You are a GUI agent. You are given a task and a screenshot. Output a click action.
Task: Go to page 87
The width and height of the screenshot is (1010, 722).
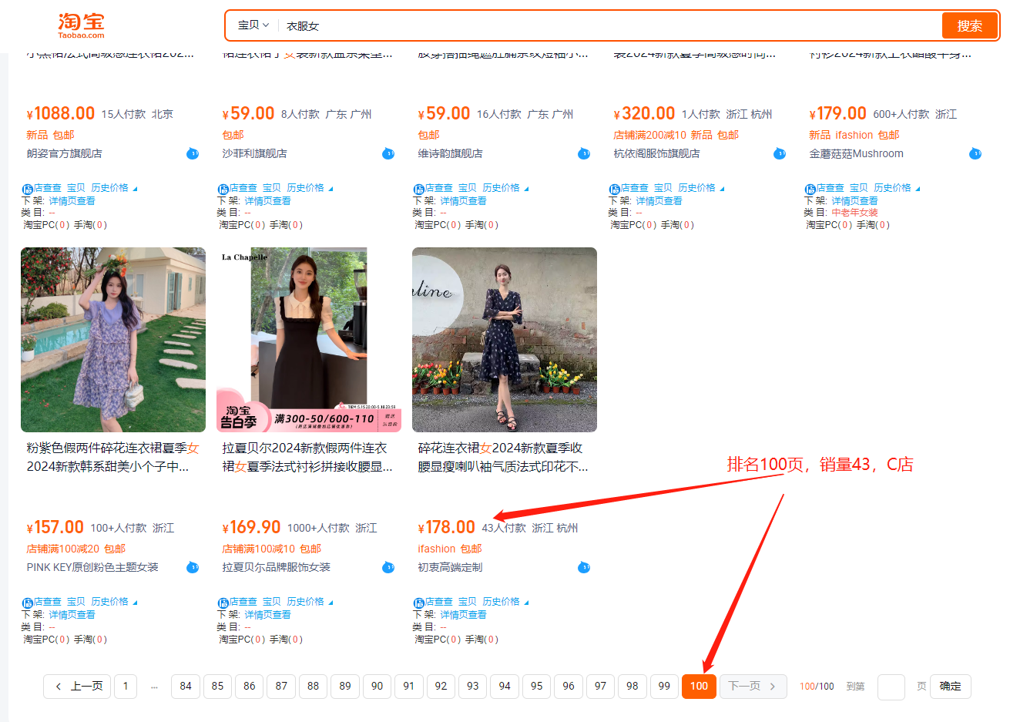(x=281, y=686)
